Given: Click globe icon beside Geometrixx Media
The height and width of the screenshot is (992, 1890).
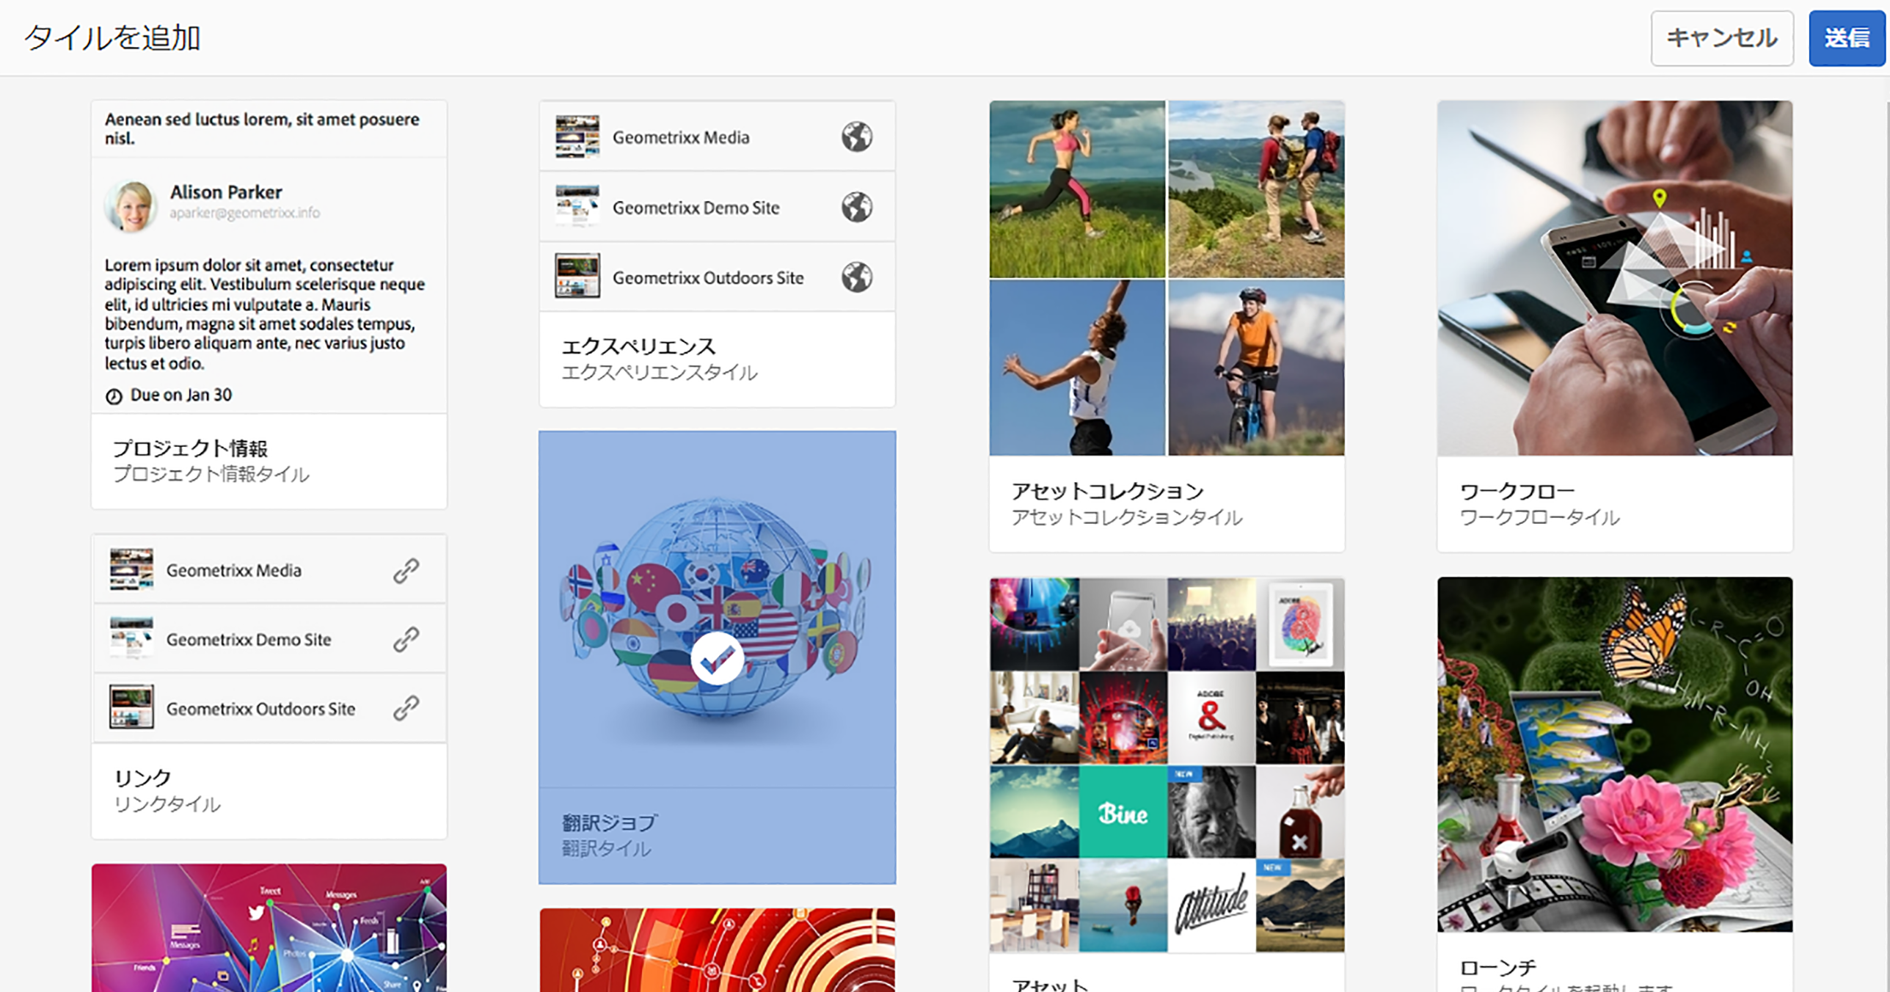Looking at the screenshot, I should 856,136.
